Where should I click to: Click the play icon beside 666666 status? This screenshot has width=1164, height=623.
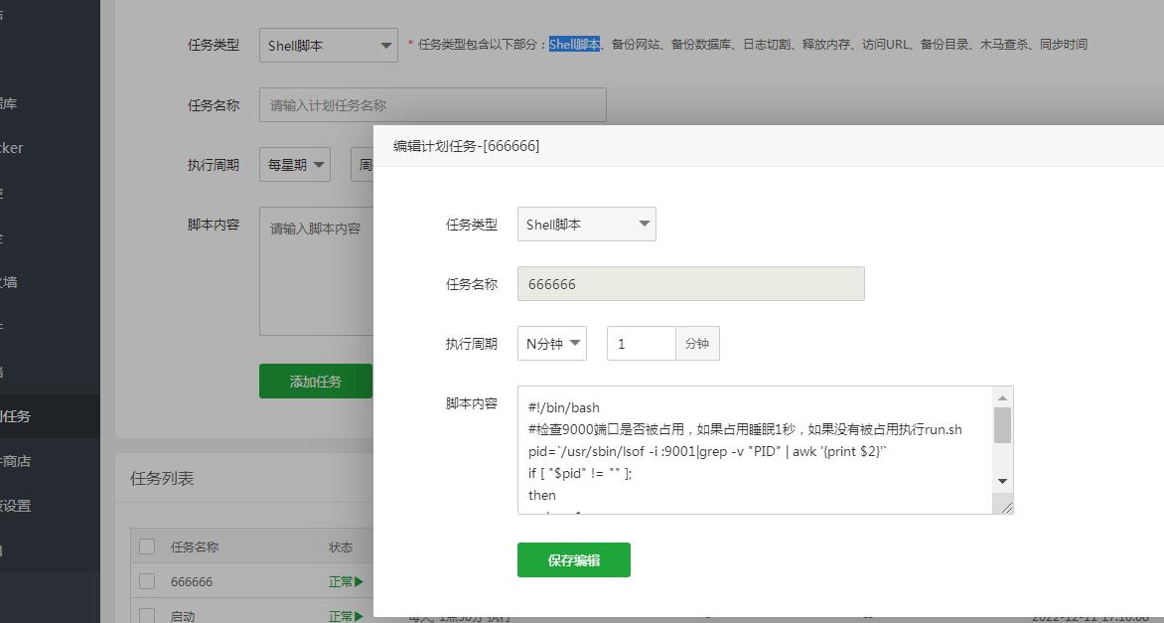pos(359,582)
